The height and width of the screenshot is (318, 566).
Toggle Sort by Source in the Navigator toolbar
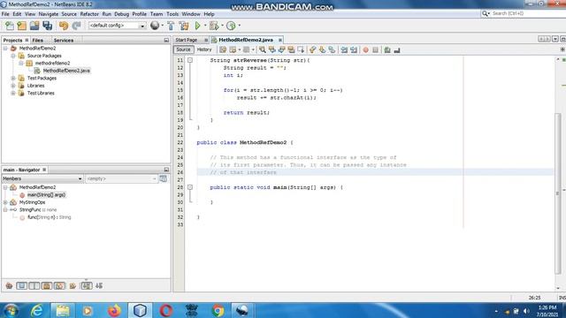(x=99, y=286)
